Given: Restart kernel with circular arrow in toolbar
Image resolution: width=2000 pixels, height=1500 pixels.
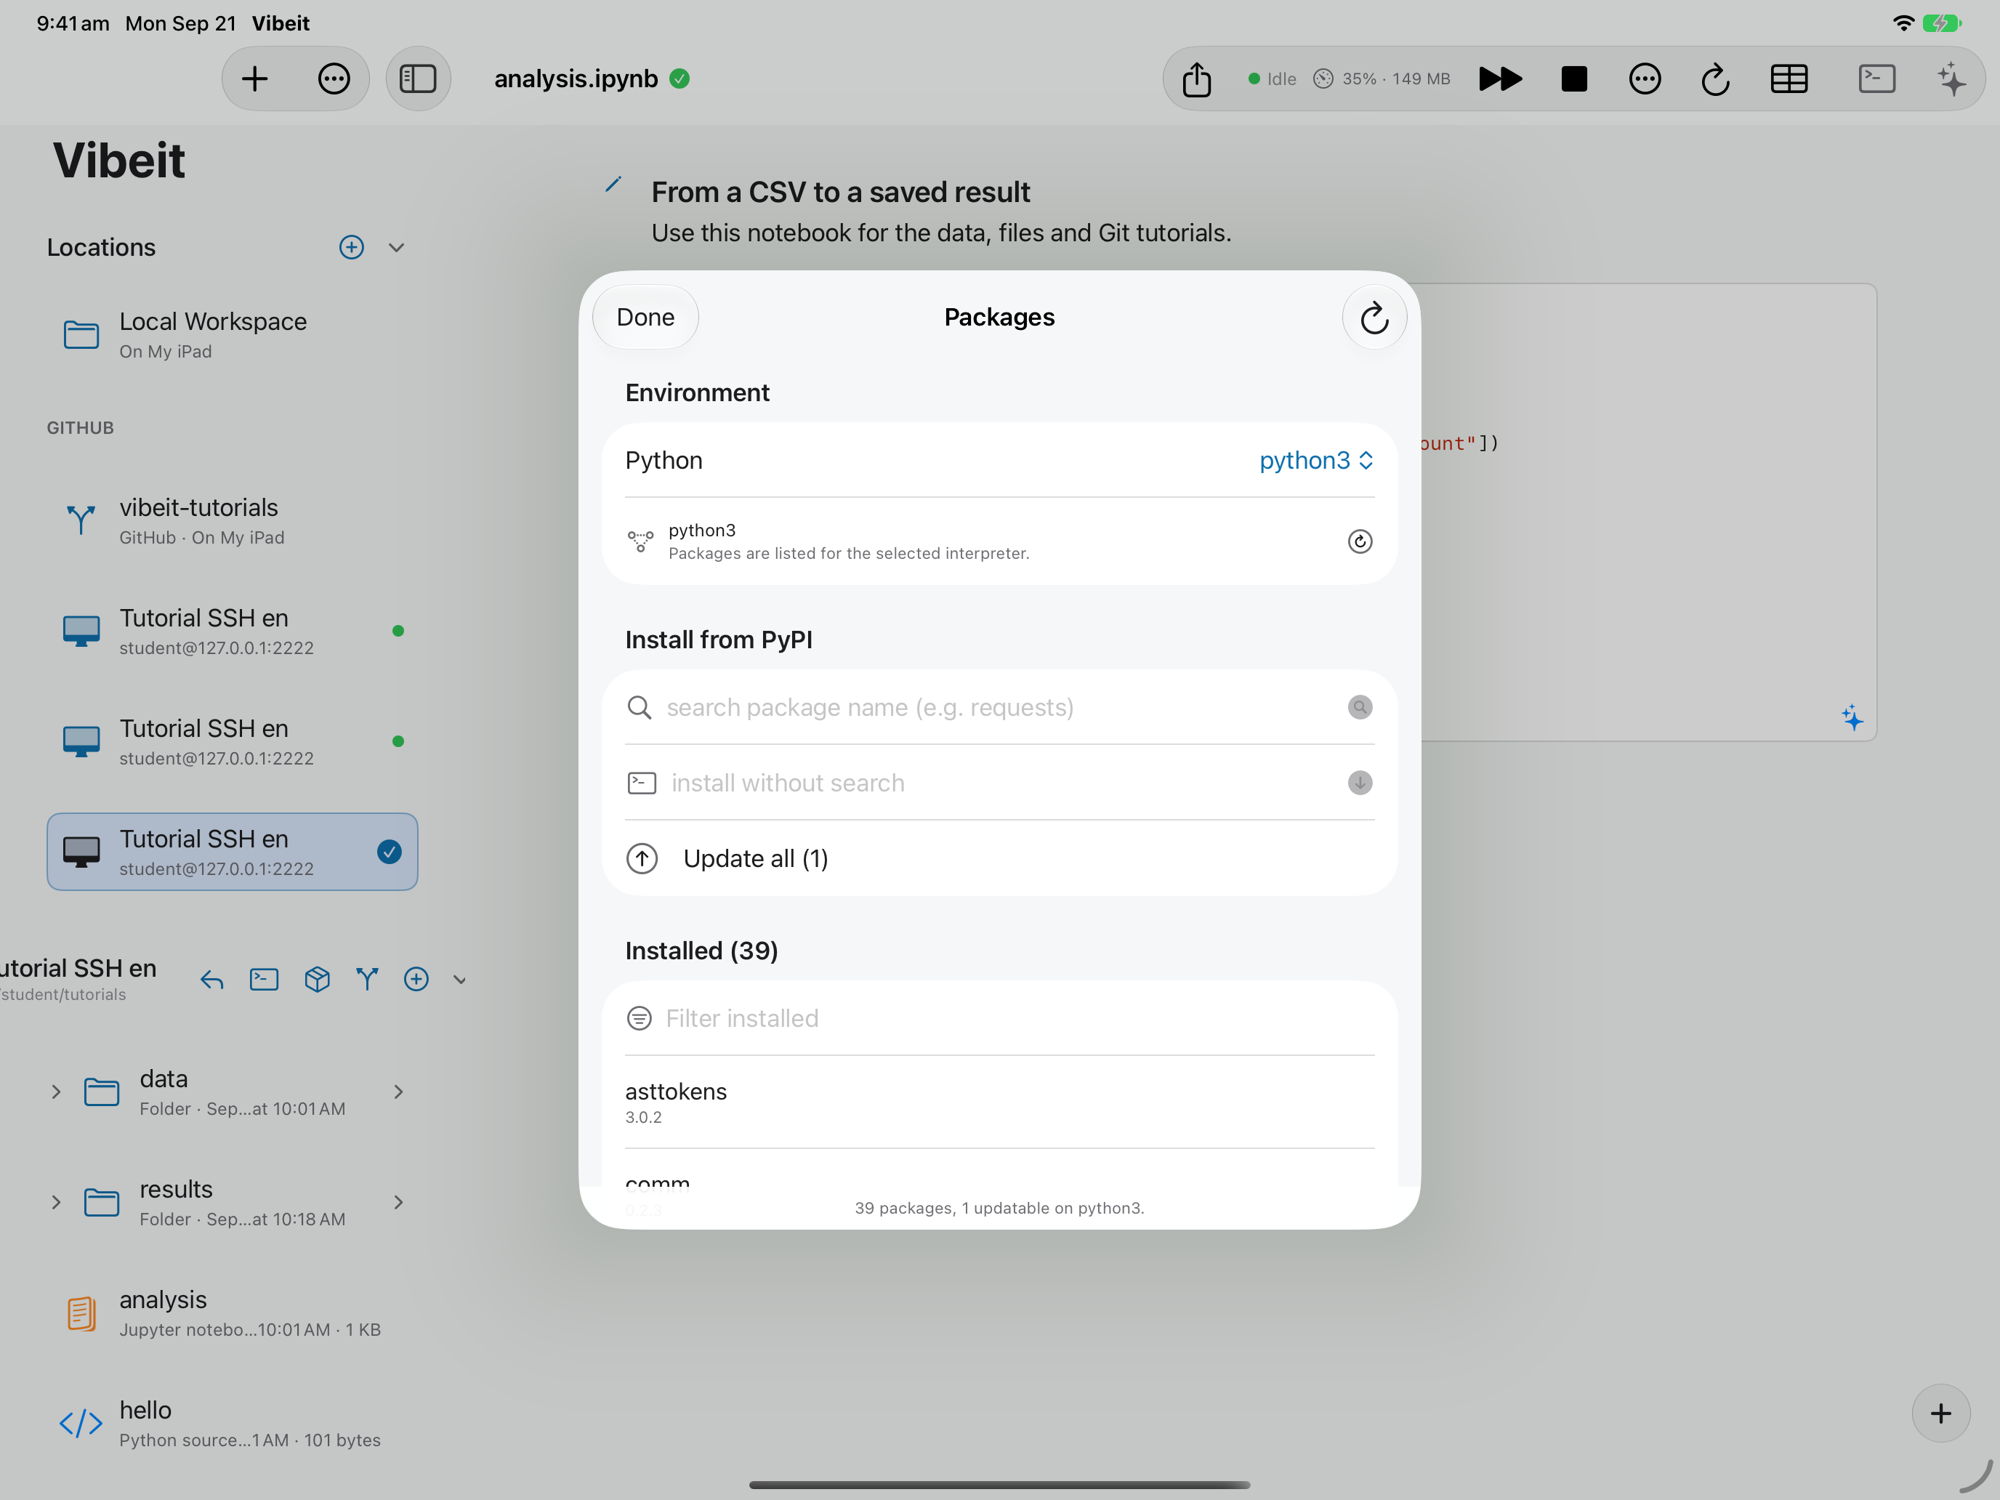Looking at the screenshot, I should [x=1715, y=78].
